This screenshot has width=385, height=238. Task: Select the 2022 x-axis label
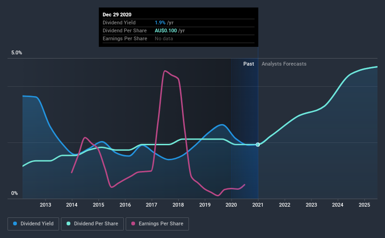pos(285,205)
